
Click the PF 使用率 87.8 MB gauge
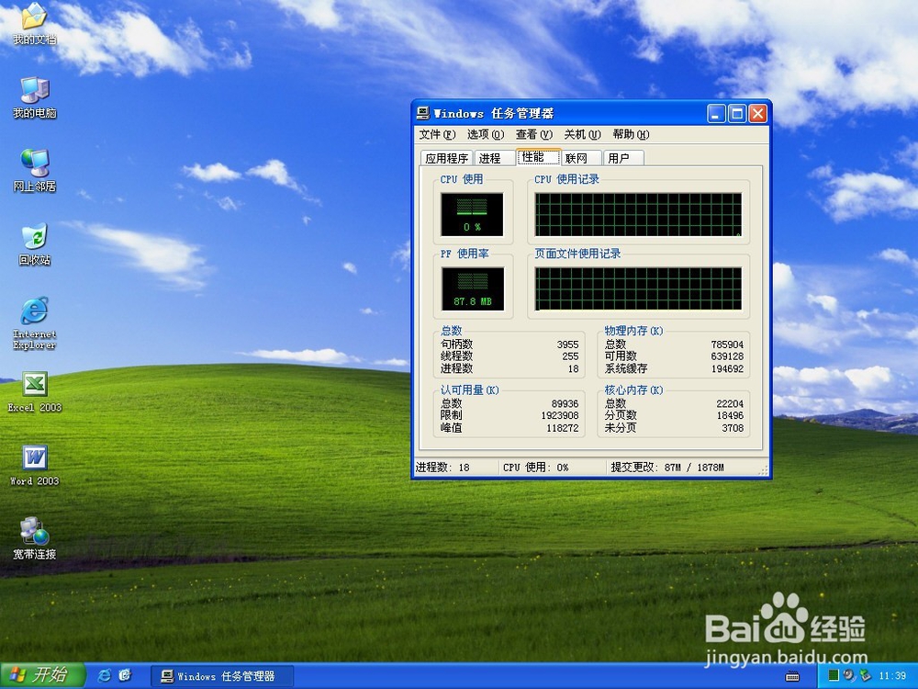[x=473, y=288]
